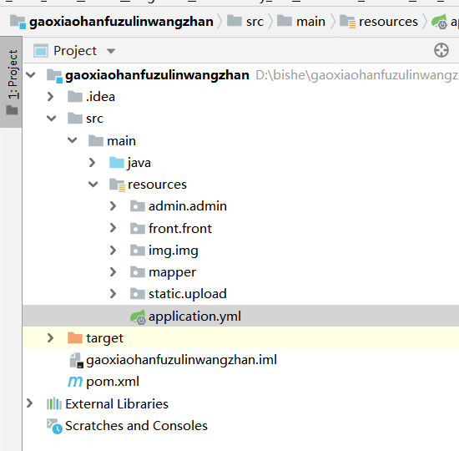The height and width of the screenshot is (451, 459).
Task: Click the locate/scroll-from-source crosshair icon
Action: point(441,50)
